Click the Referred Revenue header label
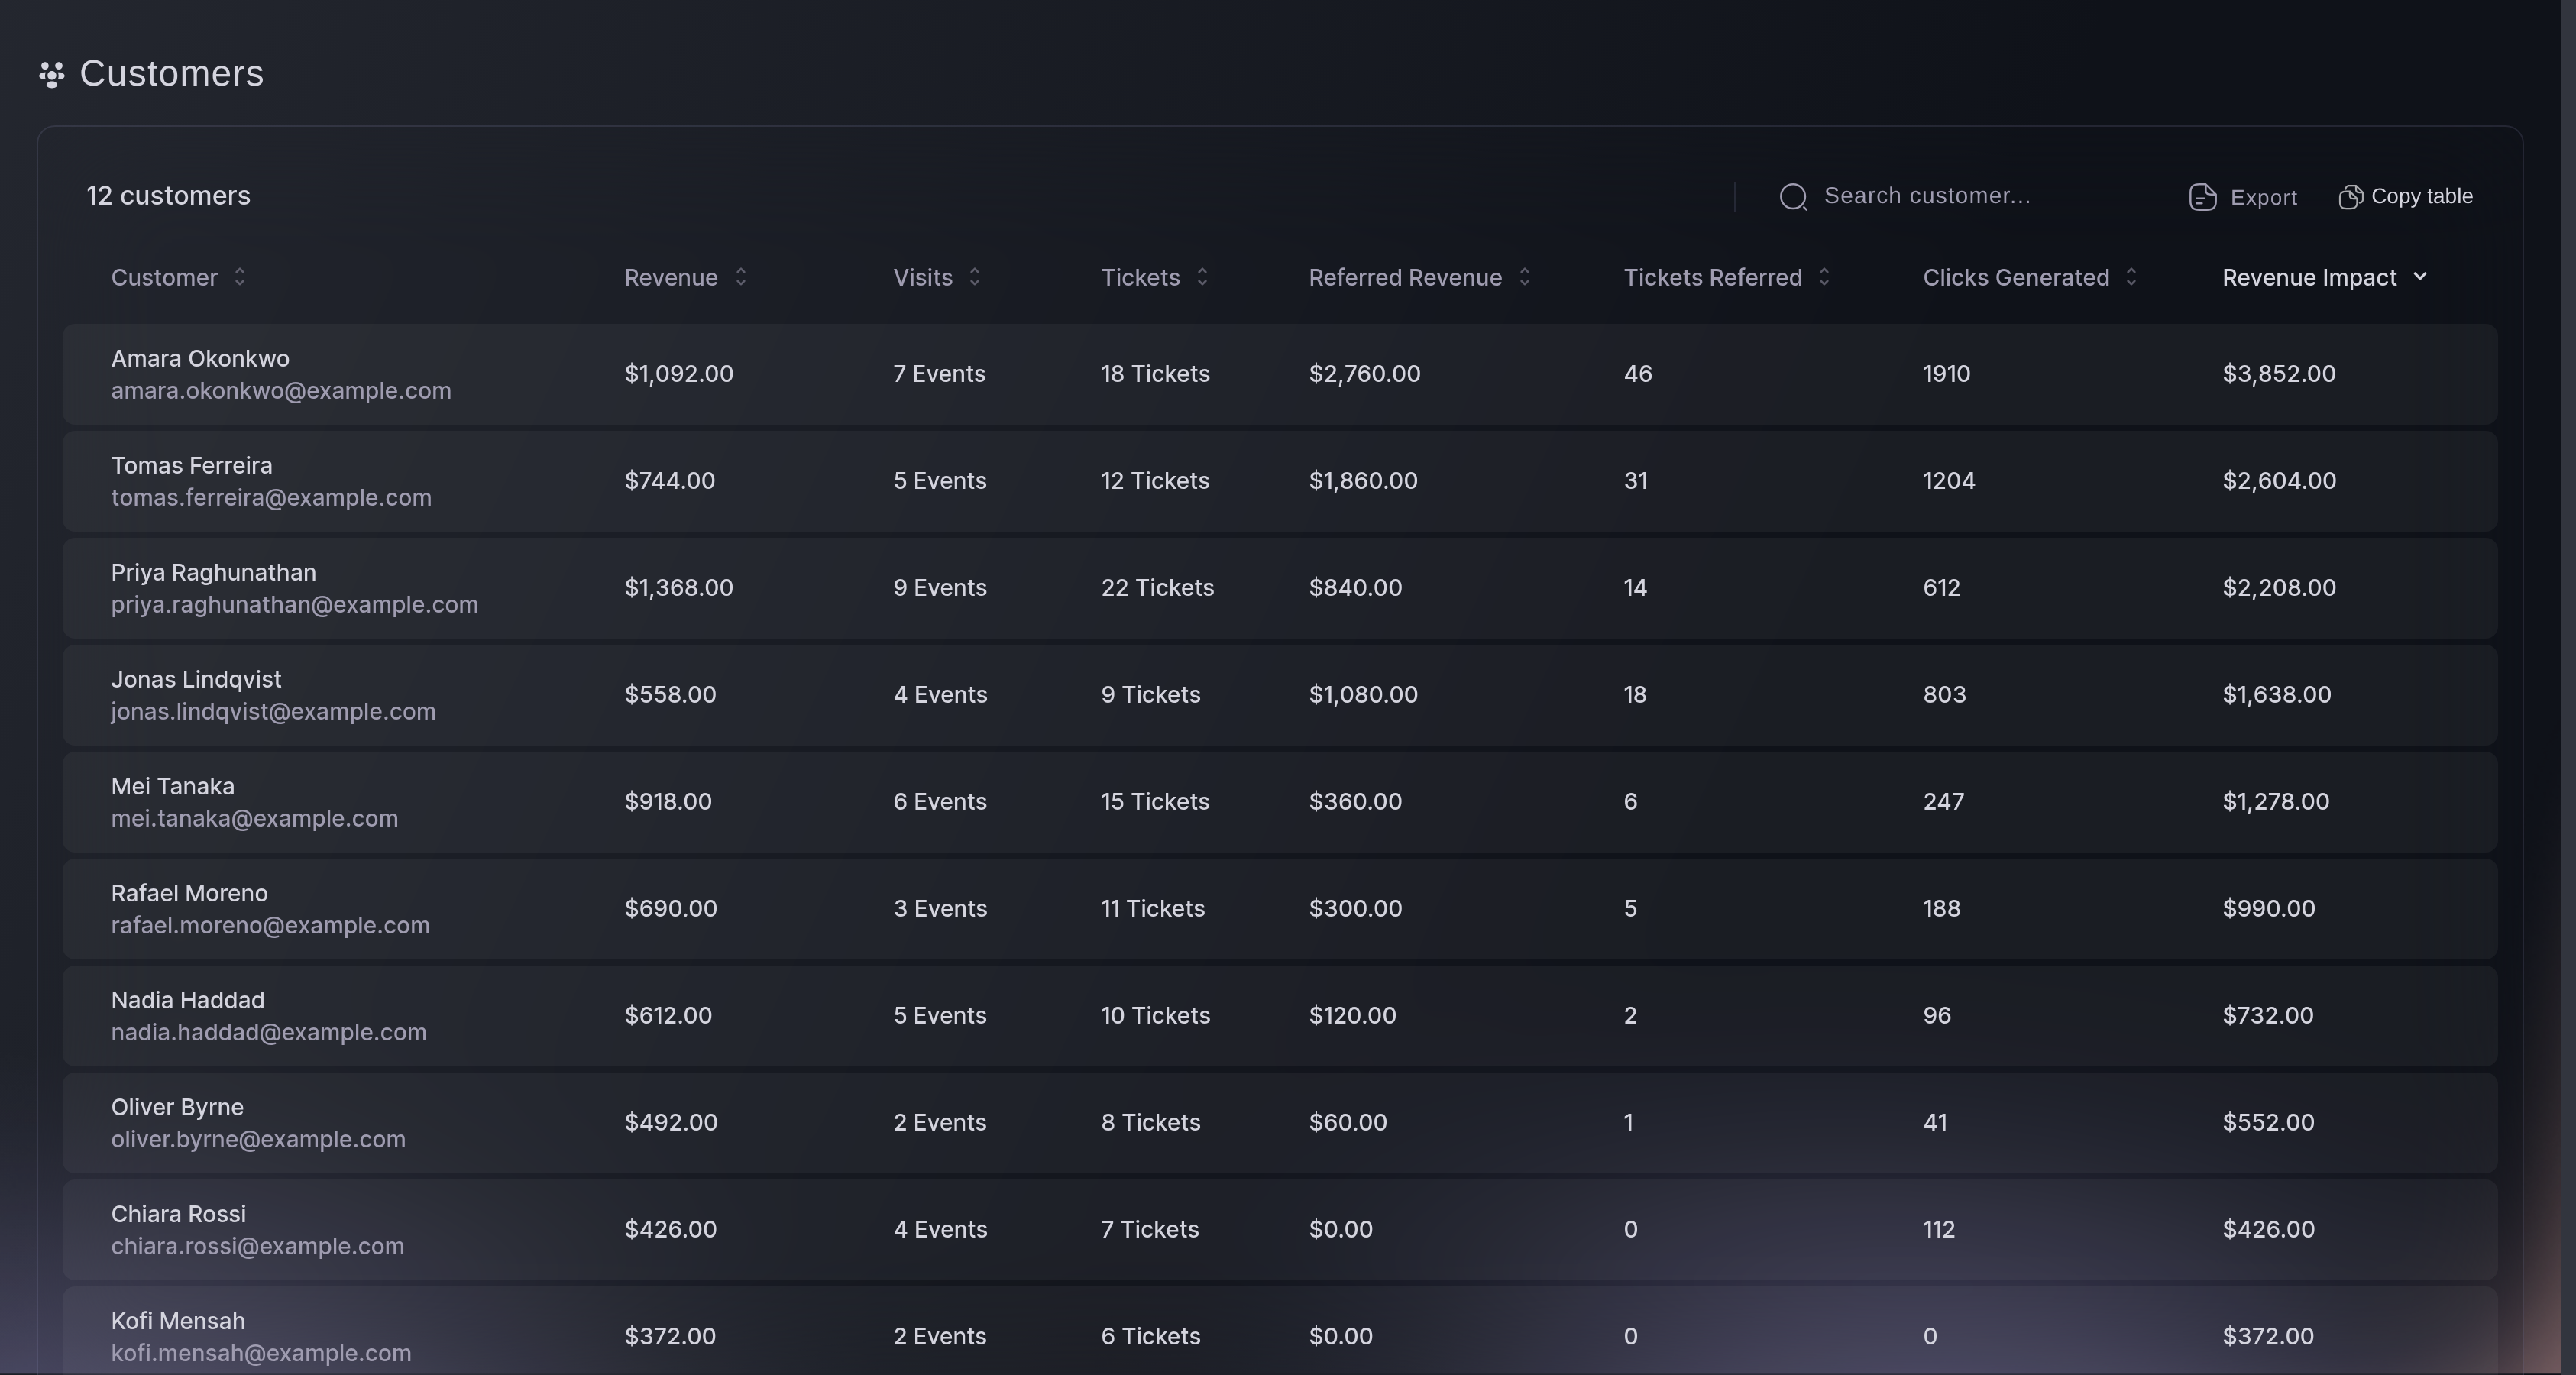 pos(1405,277)
